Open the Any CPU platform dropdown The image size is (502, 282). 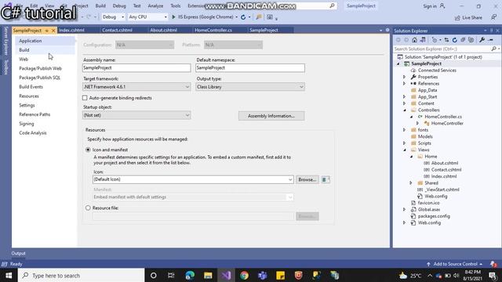[147, 17]
